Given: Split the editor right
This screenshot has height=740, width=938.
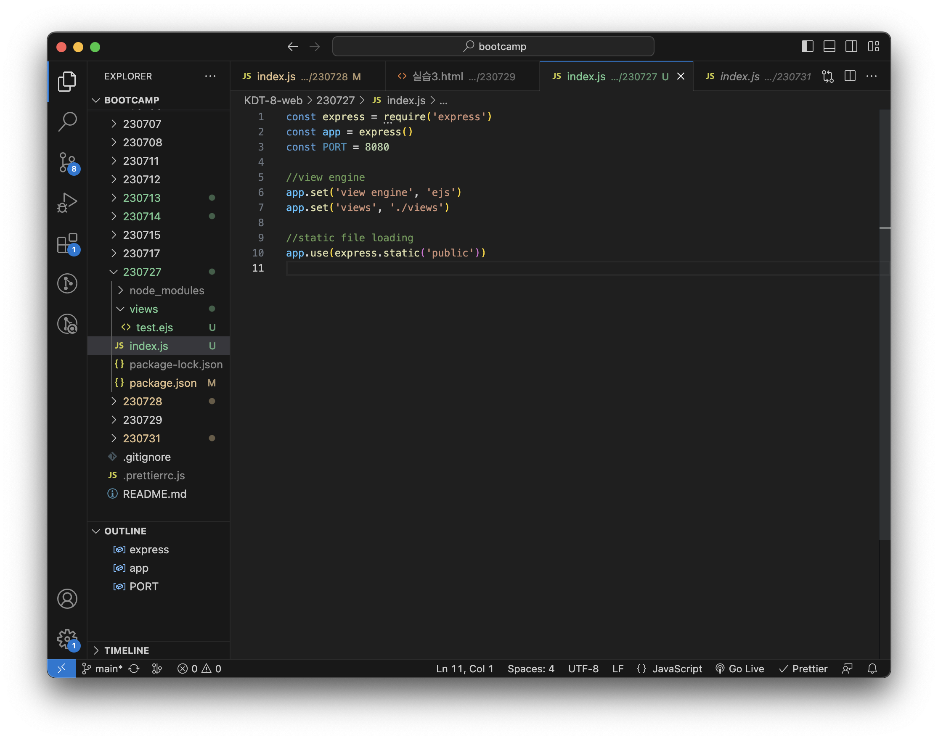Looking at the screenshot, I should (850, 76).
